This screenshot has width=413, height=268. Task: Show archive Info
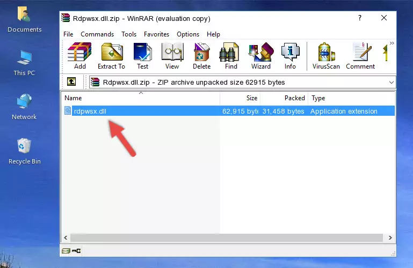[290, 56]
